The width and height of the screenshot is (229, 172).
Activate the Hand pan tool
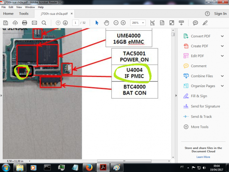(106, 23)
